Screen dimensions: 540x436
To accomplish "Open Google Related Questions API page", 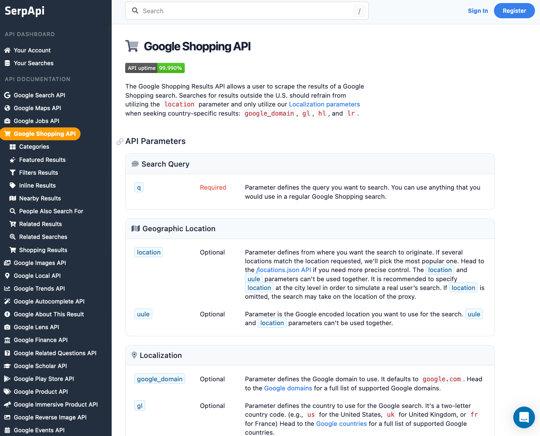I will 55,353.
